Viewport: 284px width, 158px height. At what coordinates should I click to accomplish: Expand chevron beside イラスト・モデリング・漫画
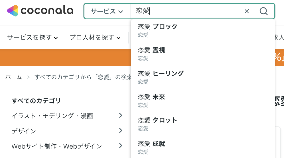(x=121, y=115)
